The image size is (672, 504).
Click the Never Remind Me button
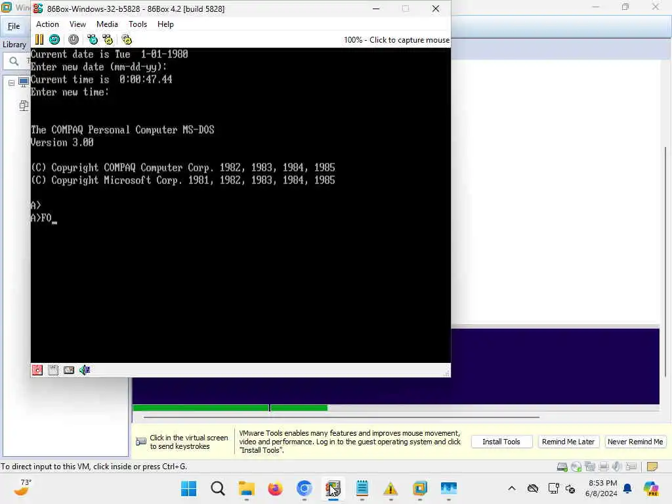coord(635,442)
